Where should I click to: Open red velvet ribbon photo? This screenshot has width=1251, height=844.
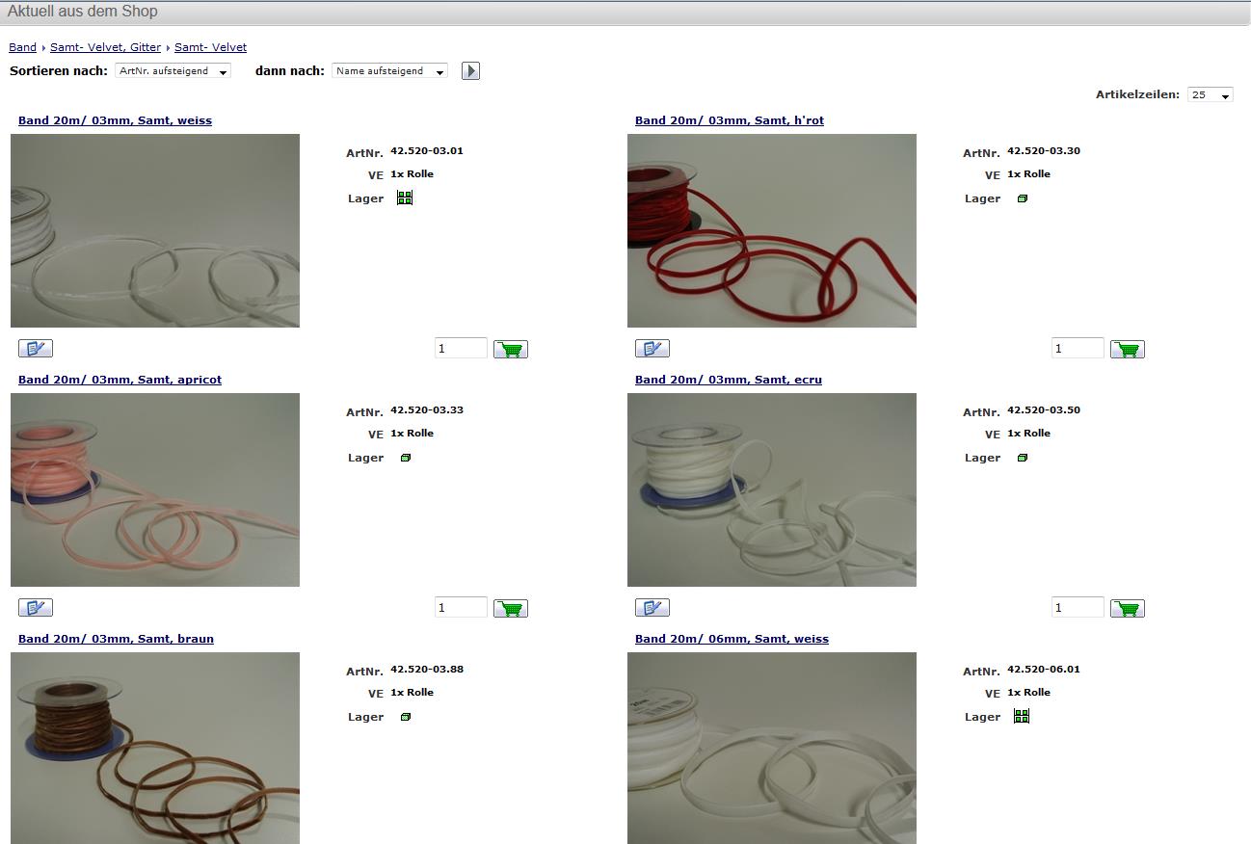pyautogui.click(x=772, y=230)
